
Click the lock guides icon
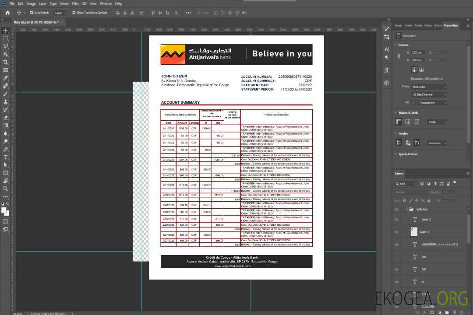click(408, 143)
